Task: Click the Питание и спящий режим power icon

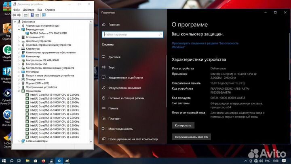Action: pyautogui.click(x=103, y=98)
